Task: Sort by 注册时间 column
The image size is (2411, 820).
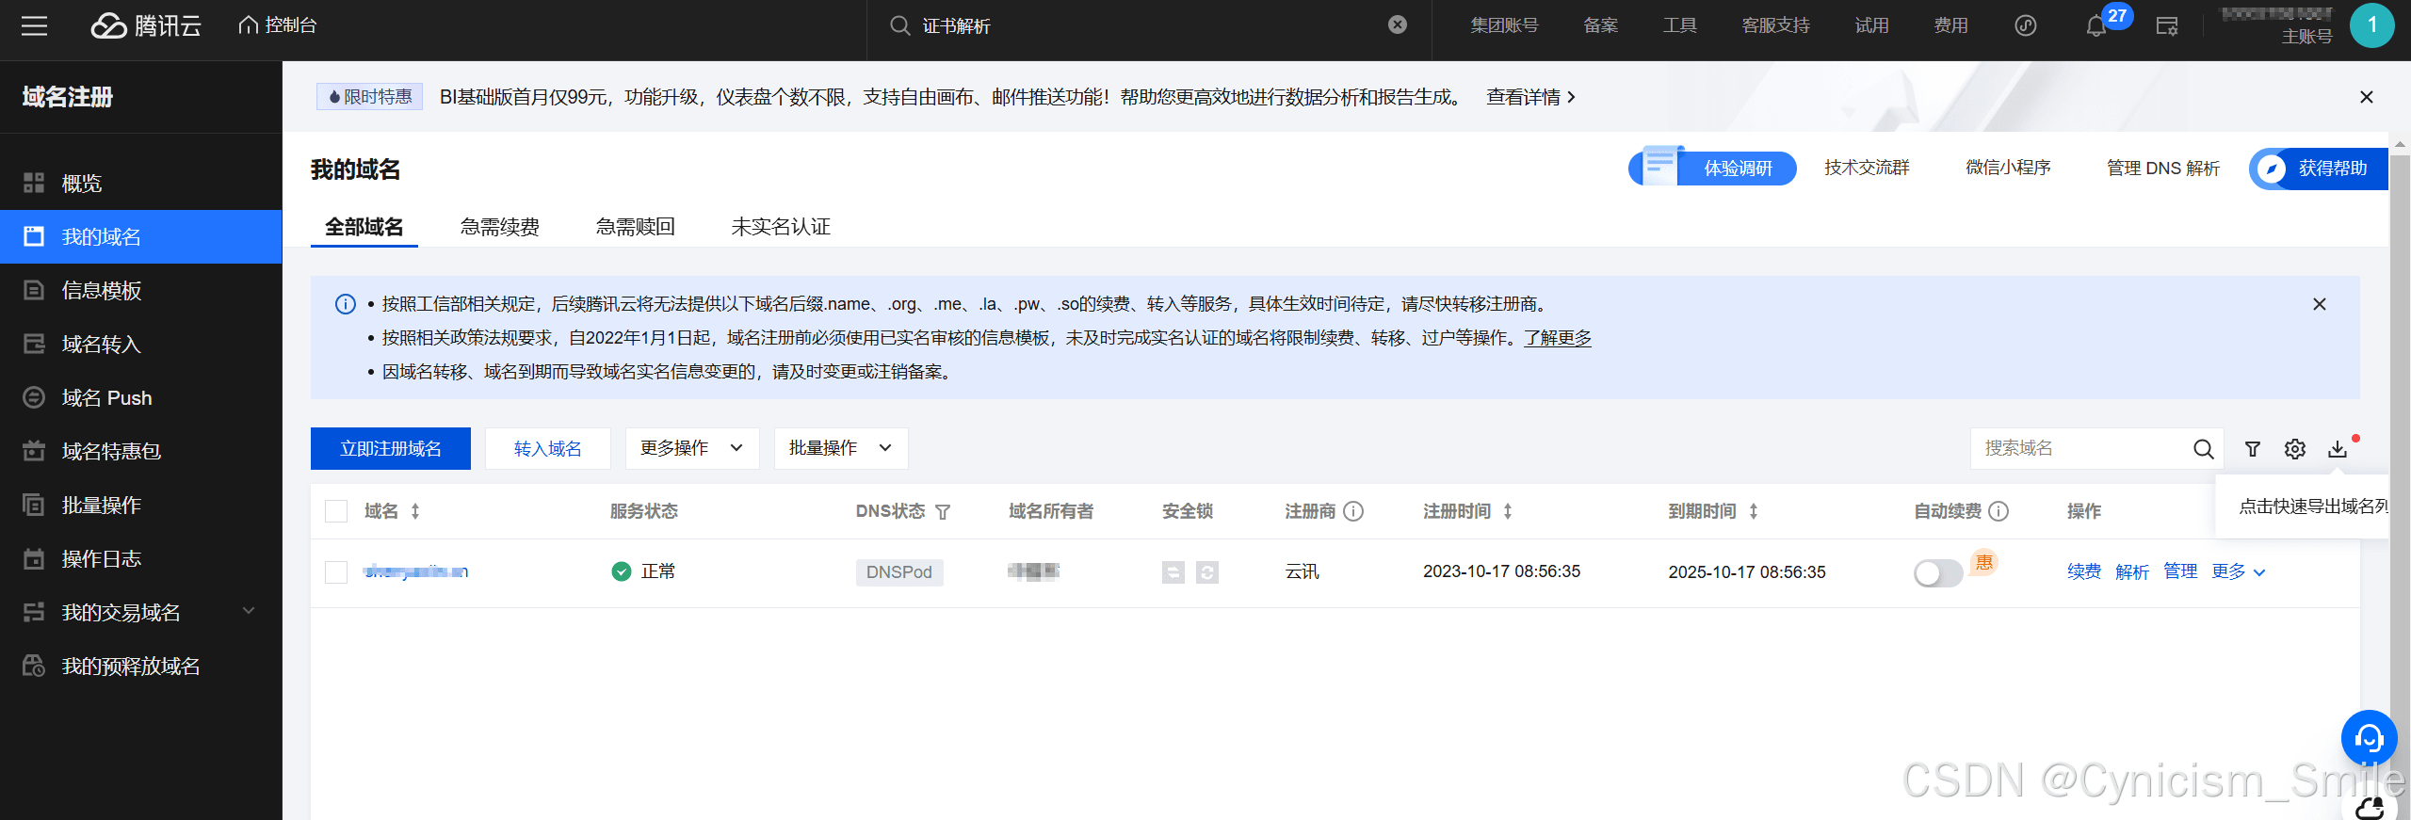Action: pos(1508,511)
